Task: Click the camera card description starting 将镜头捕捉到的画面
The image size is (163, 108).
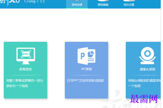Action: (x=144, y=83)
